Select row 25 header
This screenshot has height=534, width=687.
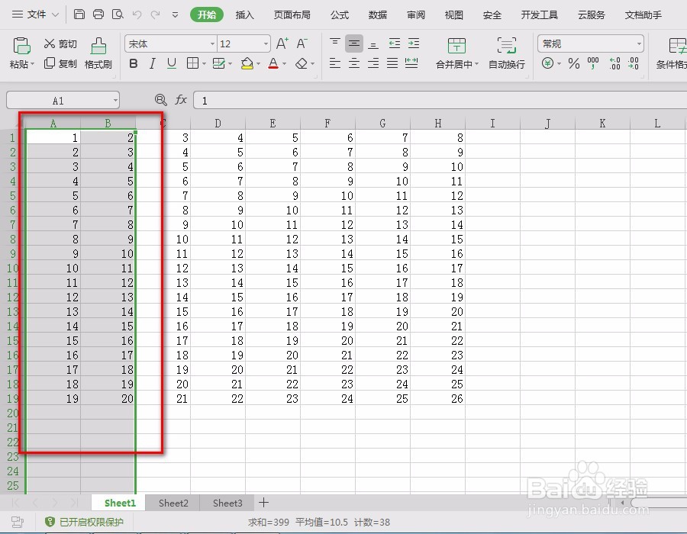13,485
